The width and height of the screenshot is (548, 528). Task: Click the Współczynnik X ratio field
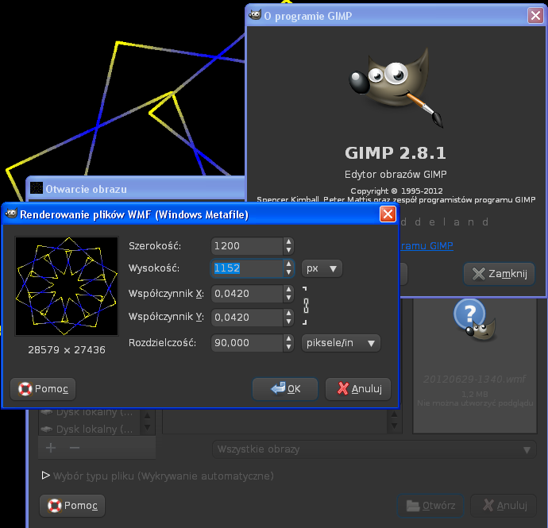point(247,294)
